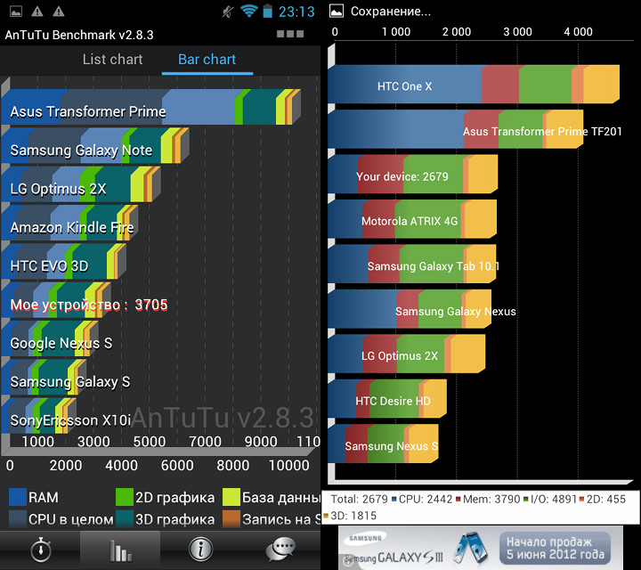Select the Samsung Galaxy Note bar
Image resolution: width=641 pixels, height=570 pixels.
coord(95,146)
